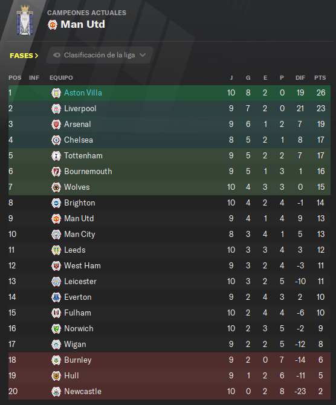Click the eye icon in view selector
This screenshot has width=336, height=405.
tap(57, 55)
